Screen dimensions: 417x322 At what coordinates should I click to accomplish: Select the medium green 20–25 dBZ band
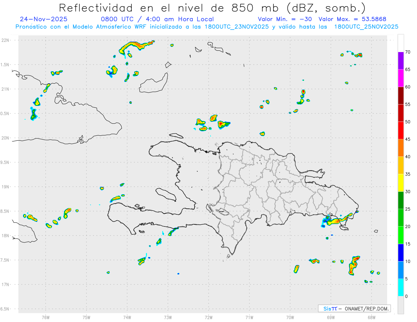(x=401, y=218)
